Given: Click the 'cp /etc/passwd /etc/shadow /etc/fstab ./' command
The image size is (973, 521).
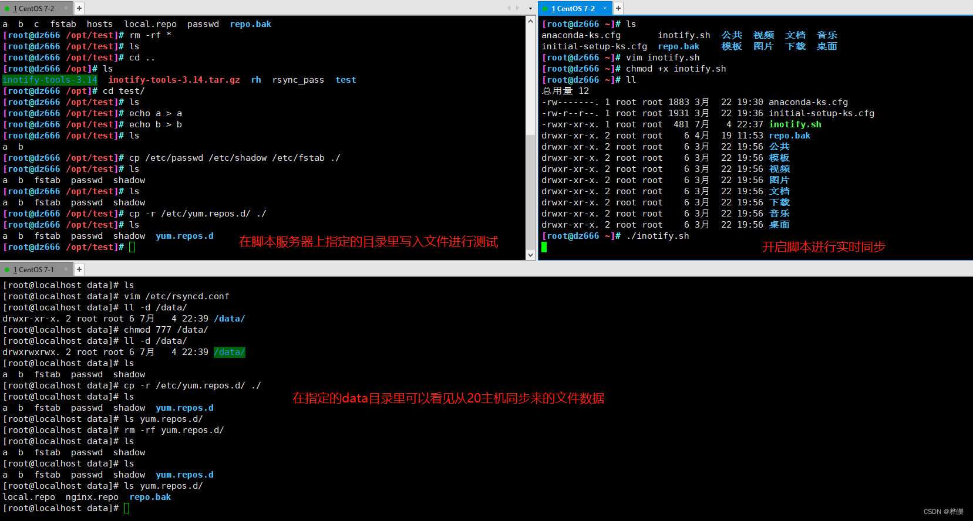Looking at the screenshot, I should point(234,158).
